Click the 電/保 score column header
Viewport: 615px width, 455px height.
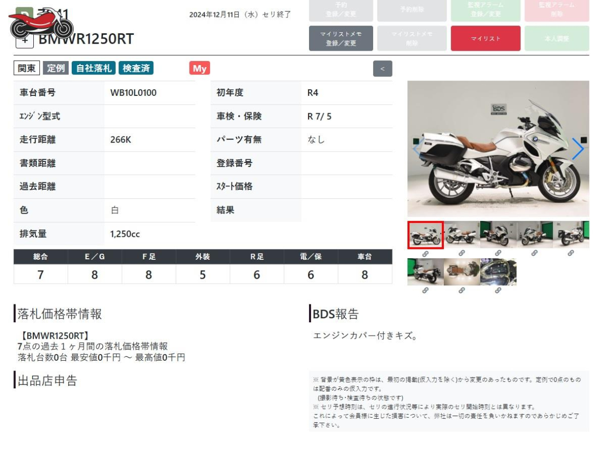click(311, 257)
